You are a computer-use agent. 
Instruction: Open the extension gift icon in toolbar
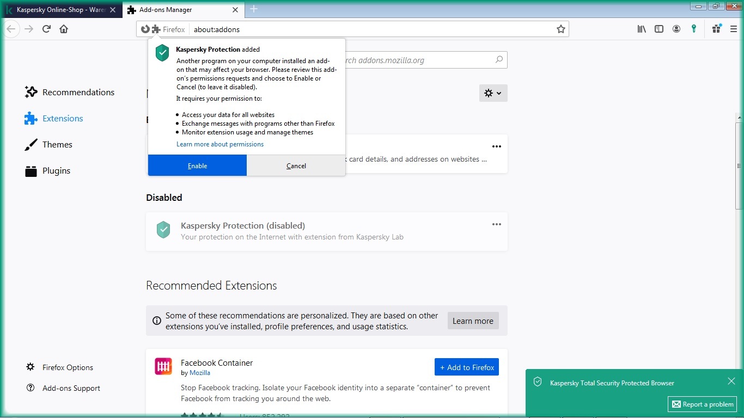click(x=716, y=29)
